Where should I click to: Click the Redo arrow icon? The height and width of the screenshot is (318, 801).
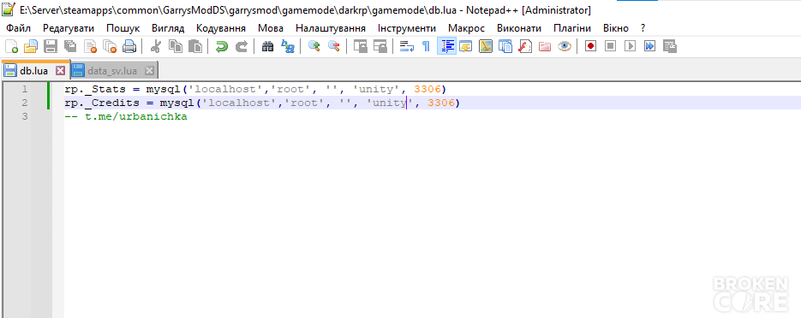[x=241, y=47]
